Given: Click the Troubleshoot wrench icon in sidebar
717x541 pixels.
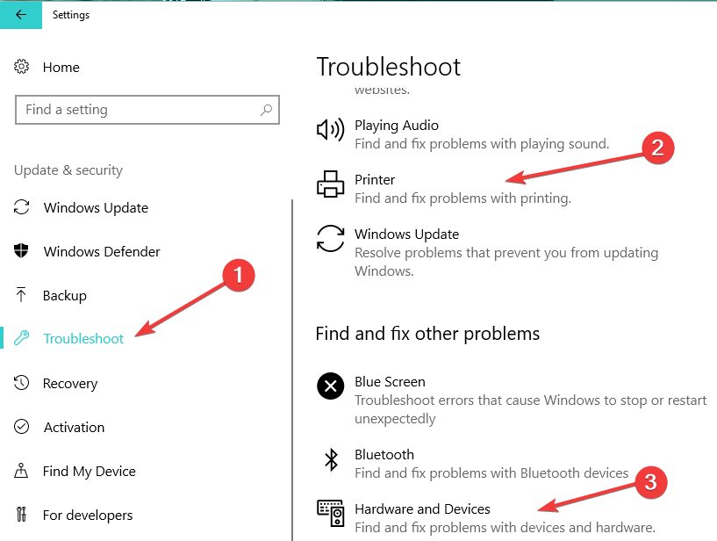Looking at the screenshot, I should tap(21, 337).
